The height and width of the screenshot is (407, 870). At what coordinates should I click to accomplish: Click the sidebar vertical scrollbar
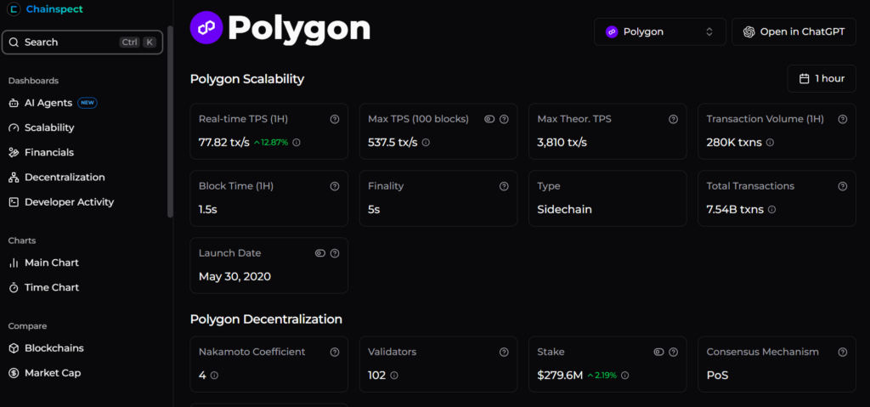[170, 121]
